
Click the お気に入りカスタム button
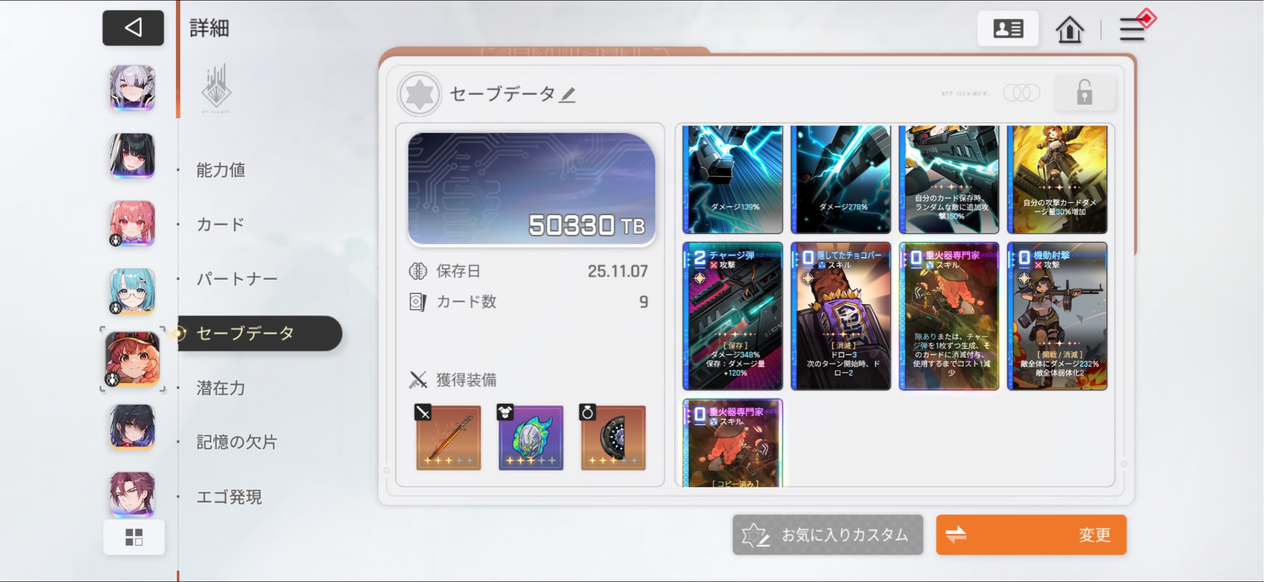point(828,535)
